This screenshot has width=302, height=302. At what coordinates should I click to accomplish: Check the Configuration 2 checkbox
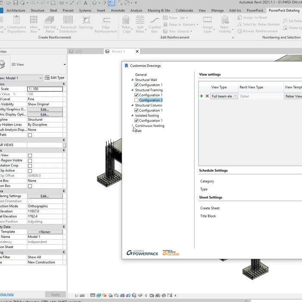pyautogui.click(x=136, y=100)
